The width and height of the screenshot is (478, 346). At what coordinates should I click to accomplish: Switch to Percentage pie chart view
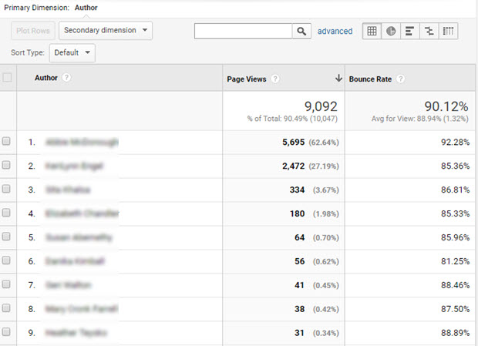coord(391,32)
